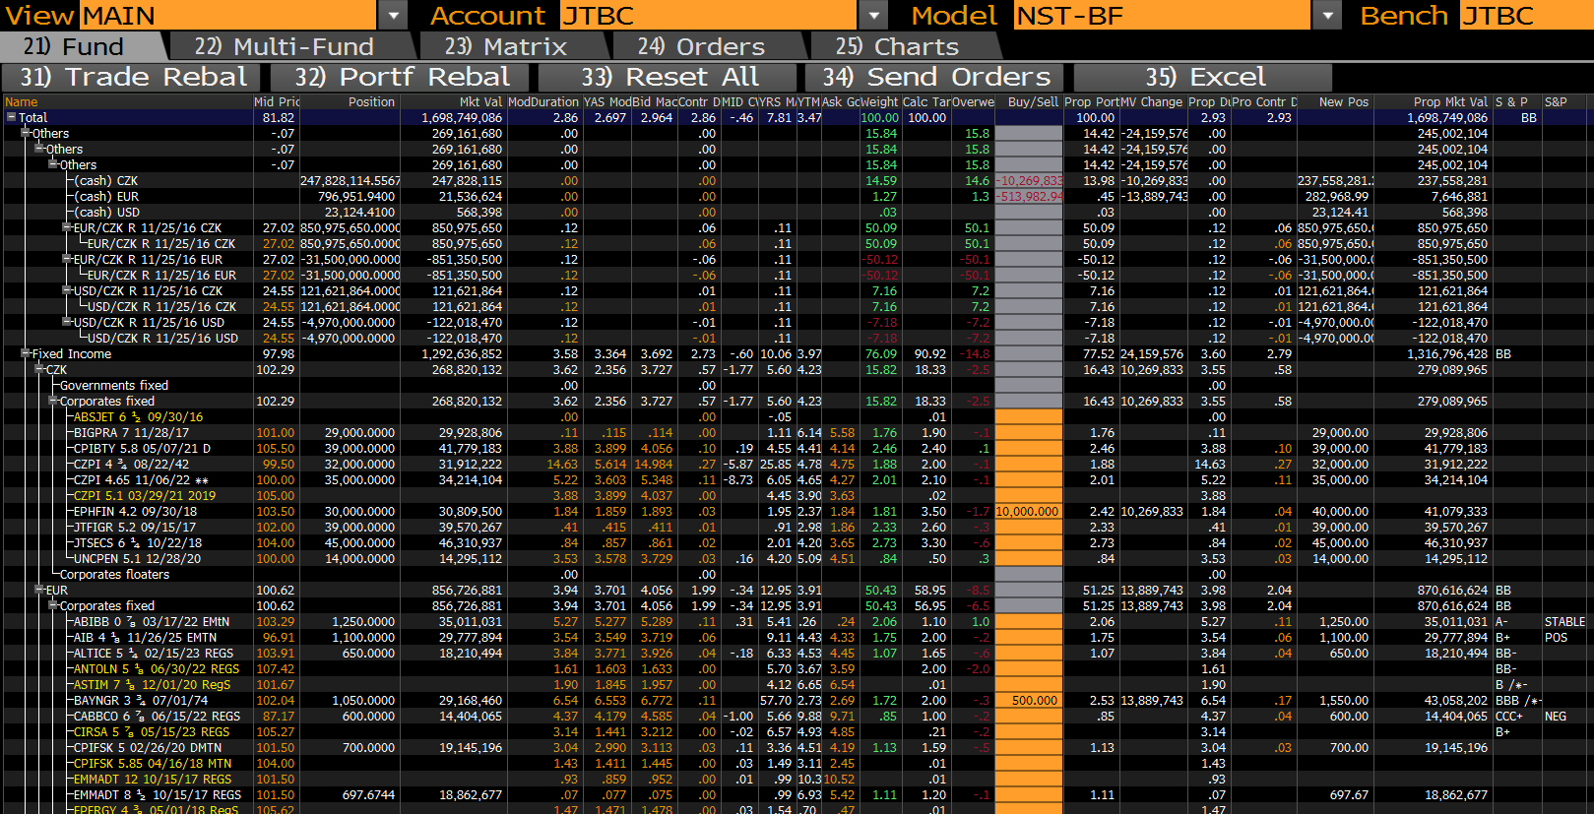Click Buy/Sell cell in CPIBTY 5.8 row
Viewport: 1594px width, 814px height.
tap(1029, 449)
